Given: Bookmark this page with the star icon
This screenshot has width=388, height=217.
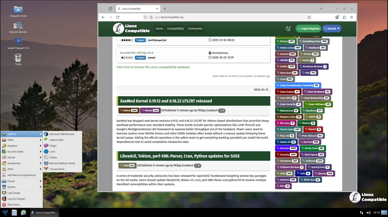Looking at the screenshot, I should [x=309, y=17].
